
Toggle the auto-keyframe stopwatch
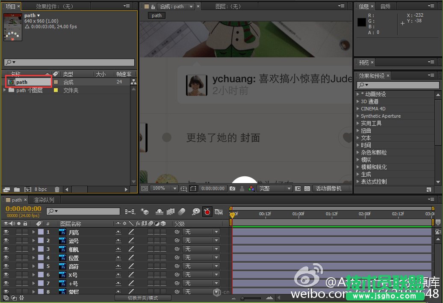207,211
